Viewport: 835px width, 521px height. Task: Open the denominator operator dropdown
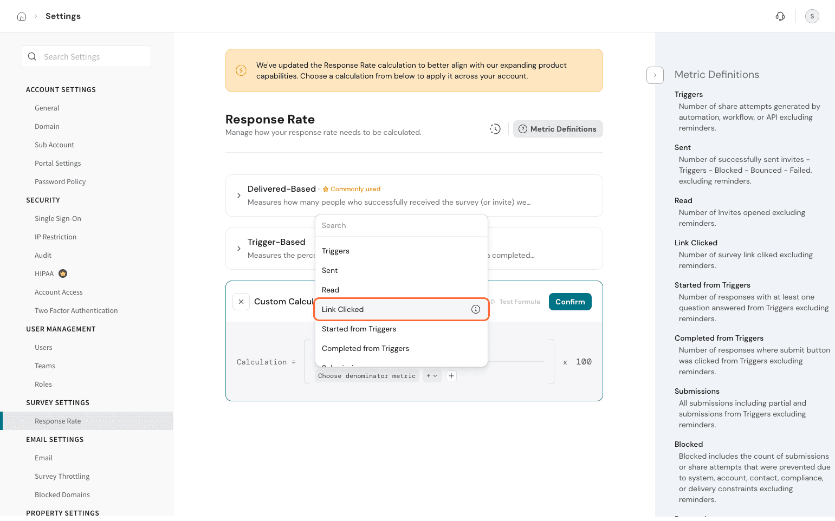432,376
